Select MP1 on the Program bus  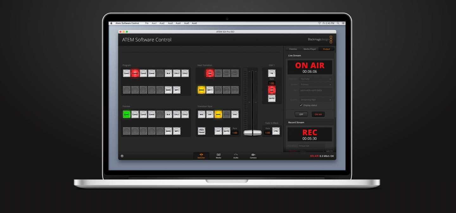pos(177,90)
